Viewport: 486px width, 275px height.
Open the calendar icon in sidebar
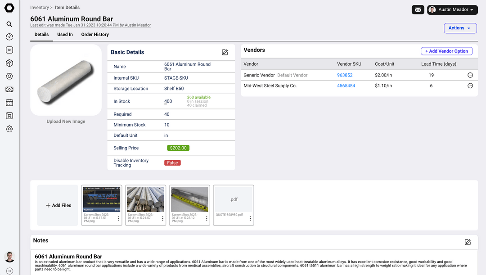pos(9,102)
